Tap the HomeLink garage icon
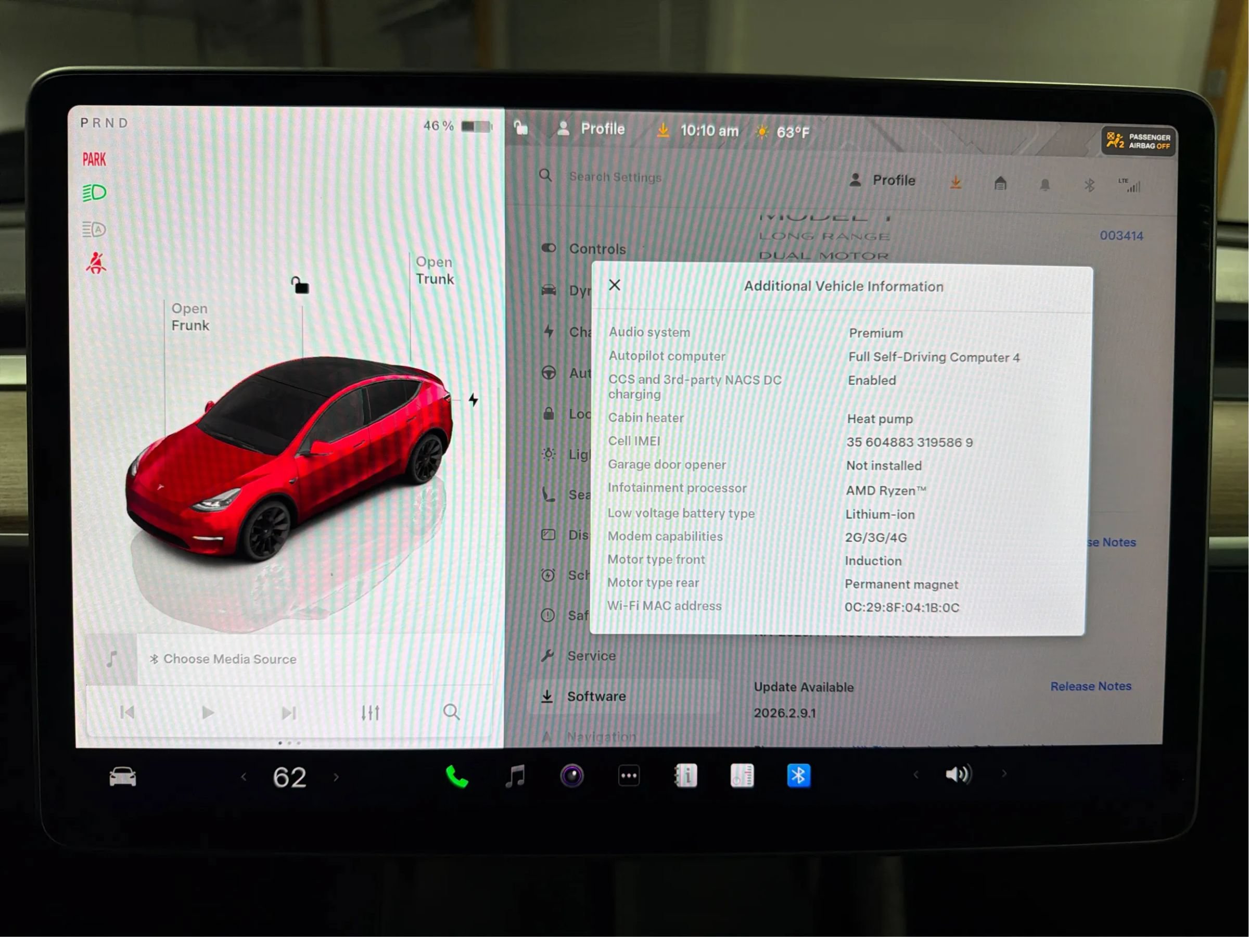Image resolution: width=1249 pixels, height=937 pixels. click(x=1000, y=183)
